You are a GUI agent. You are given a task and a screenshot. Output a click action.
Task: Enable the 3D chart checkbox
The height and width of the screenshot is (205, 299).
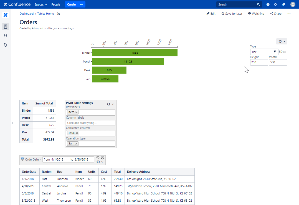[284, 52]
